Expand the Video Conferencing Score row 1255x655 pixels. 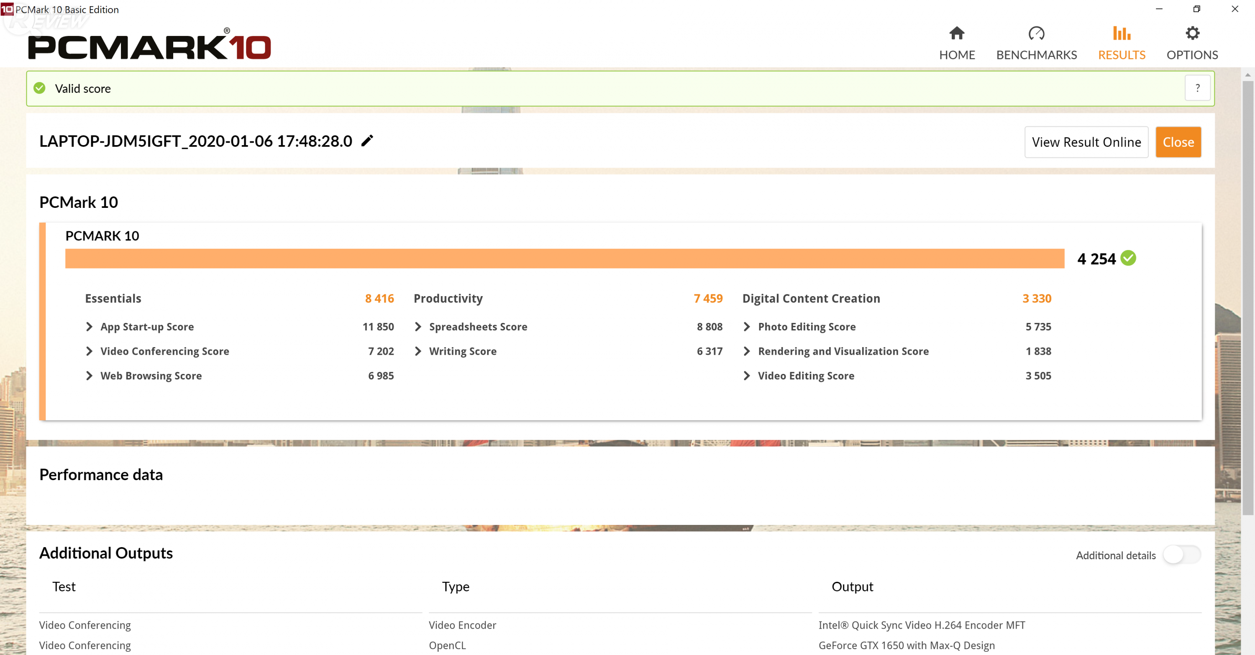(x=89, y=351)
